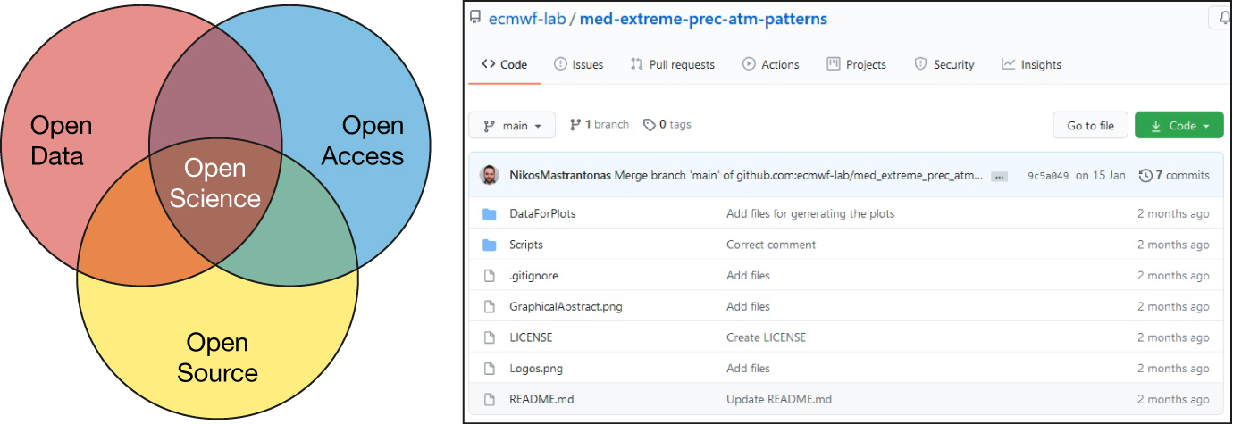Open the Pull requests tab
1233x424 pixels.
tap(672, 64)
